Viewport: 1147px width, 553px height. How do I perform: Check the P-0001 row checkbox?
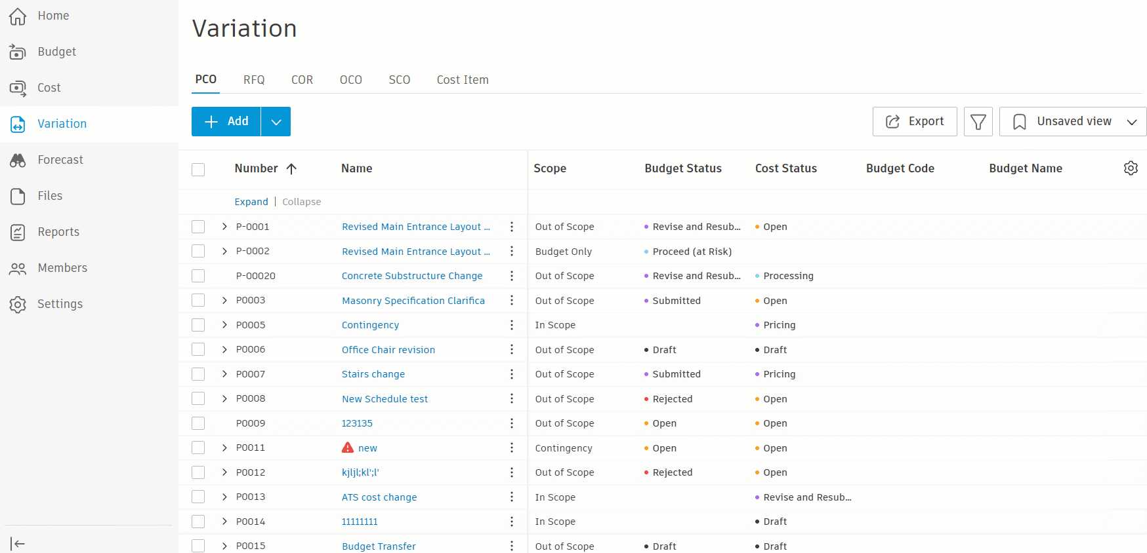point(198,227)
